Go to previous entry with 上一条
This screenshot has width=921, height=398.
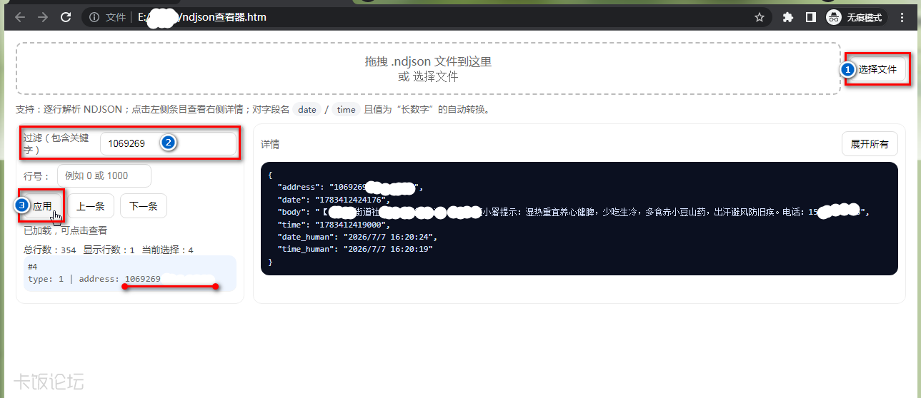pos(91,206)
